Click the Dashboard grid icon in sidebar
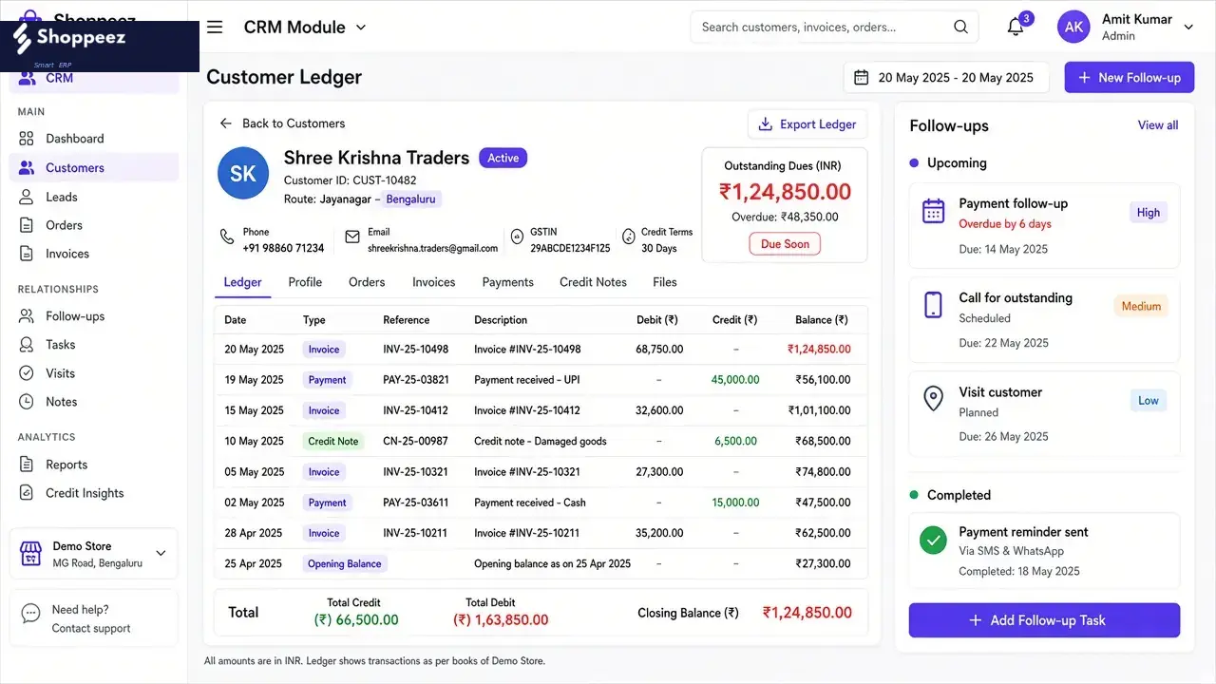The width and height of the screenshot is (1216, 684). 27,139
